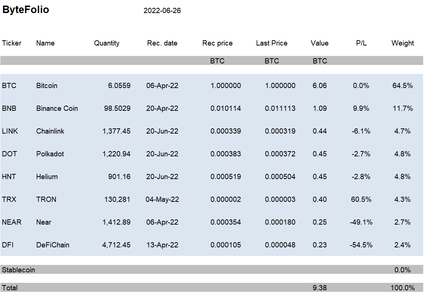Image resolution: width=437 pixels, height=297 pixels.
Task: Select quantity 1,220.94
Action: point(116,154)
